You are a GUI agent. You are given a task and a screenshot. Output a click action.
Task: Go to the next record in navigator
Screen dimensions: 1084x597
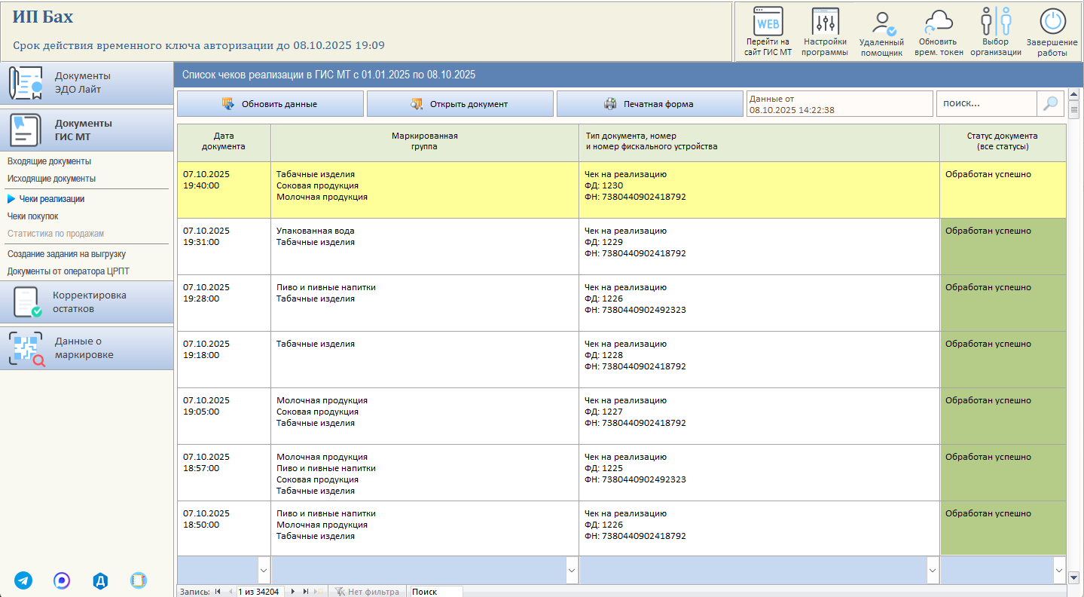(293, 592)
